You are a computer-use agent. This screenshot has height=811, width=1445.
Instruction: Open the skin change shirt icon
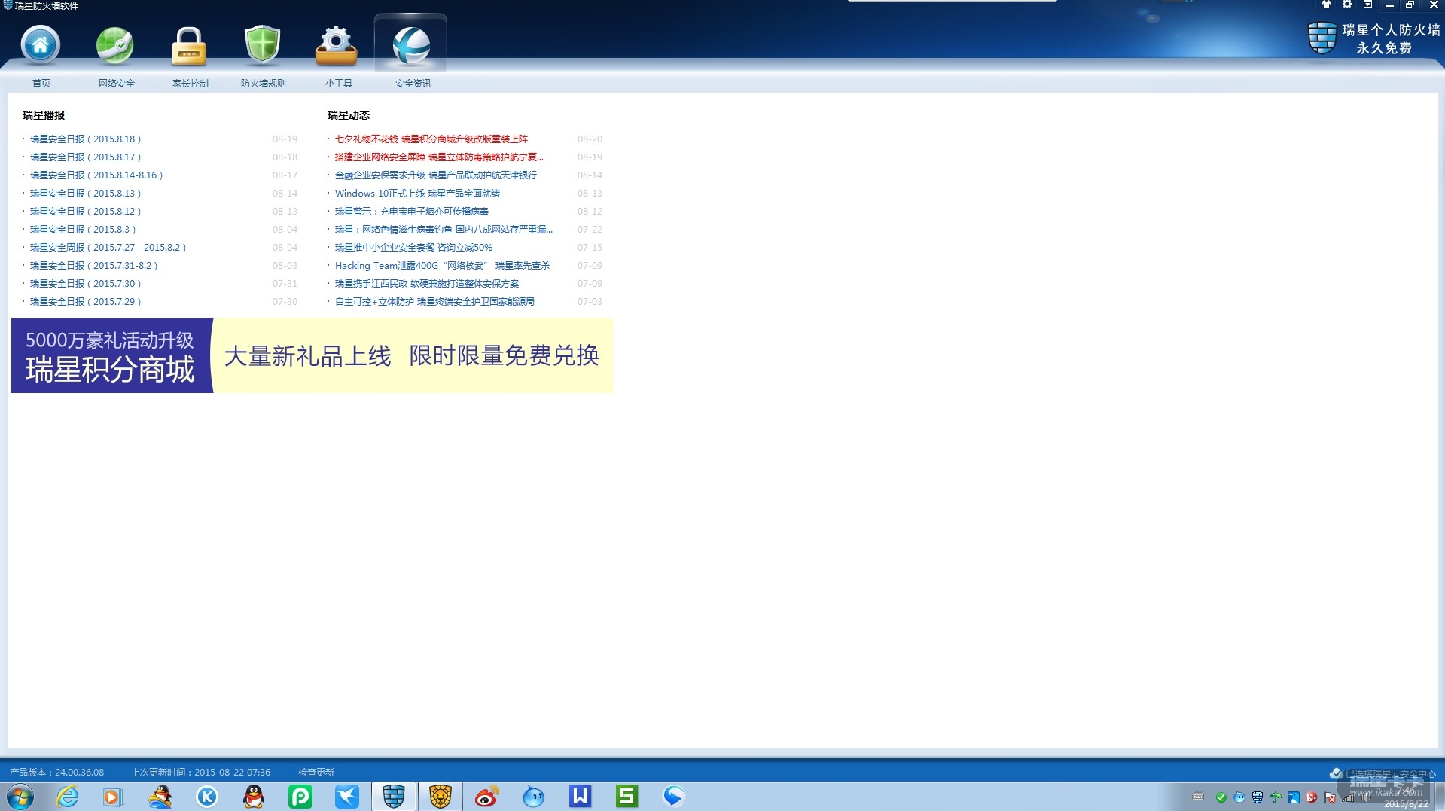1326,5
